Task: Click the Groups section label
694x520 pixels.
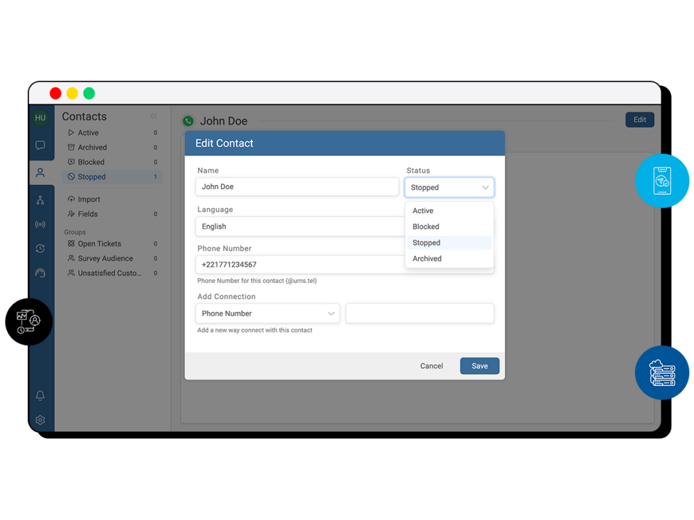Action: 75,232
